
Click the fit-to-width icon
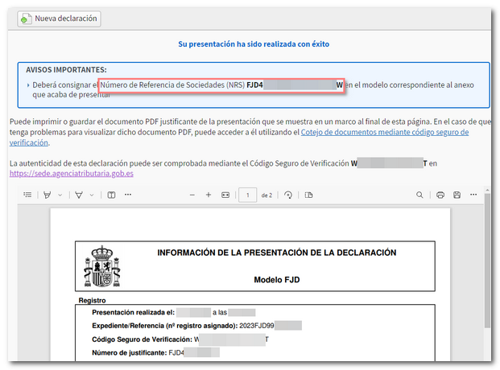tap(225, 195)
